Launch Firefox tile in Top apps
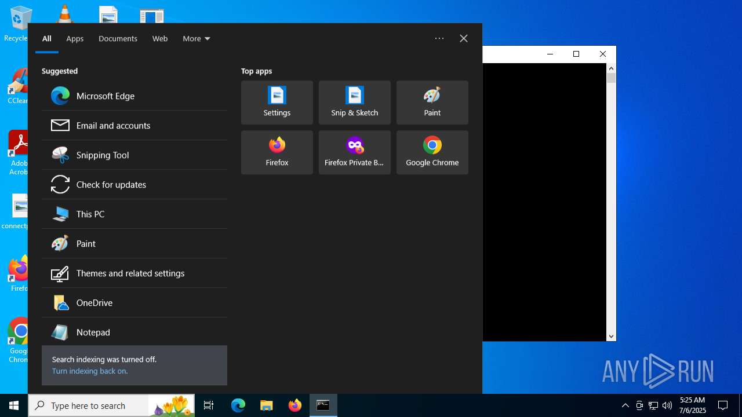This screenshot has height=417, width=742. [277, 152]
